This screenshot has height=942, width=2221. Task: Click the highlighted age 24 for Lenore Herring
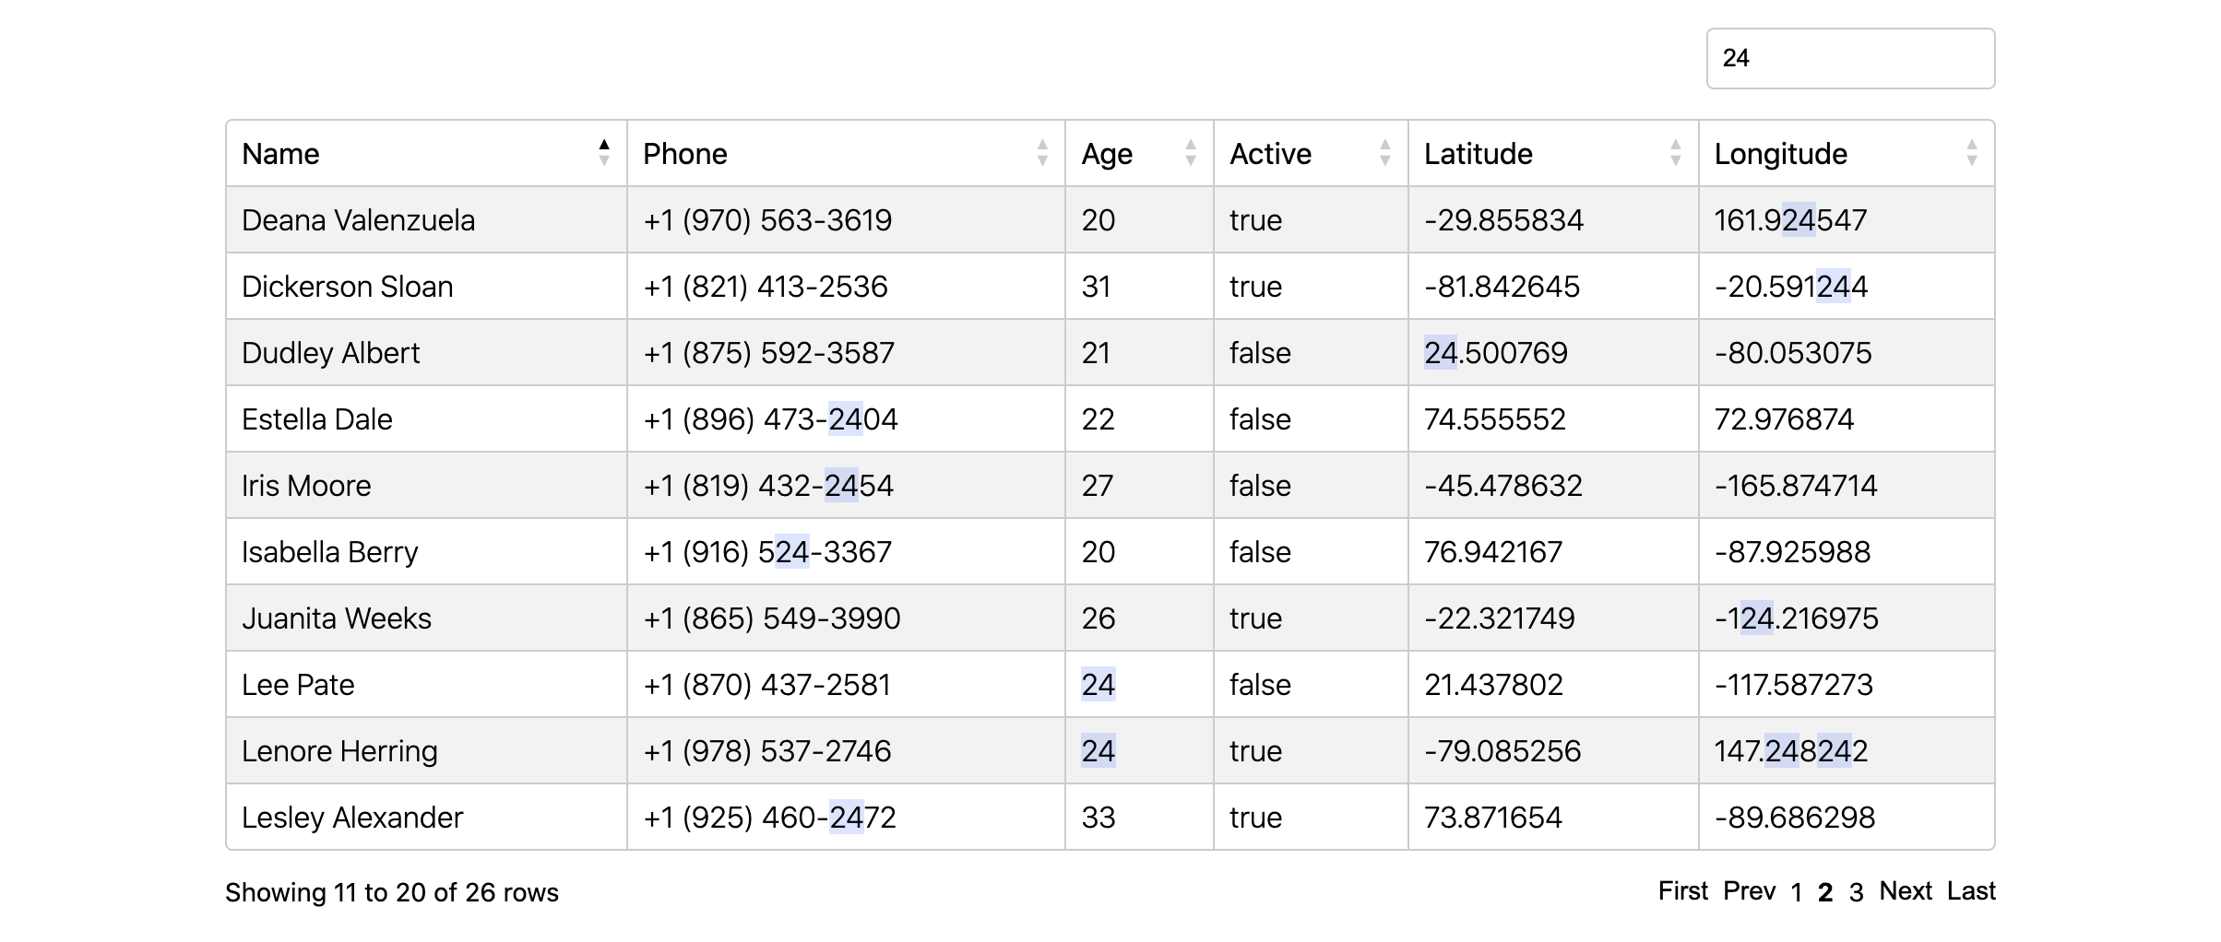(1098, 751)
